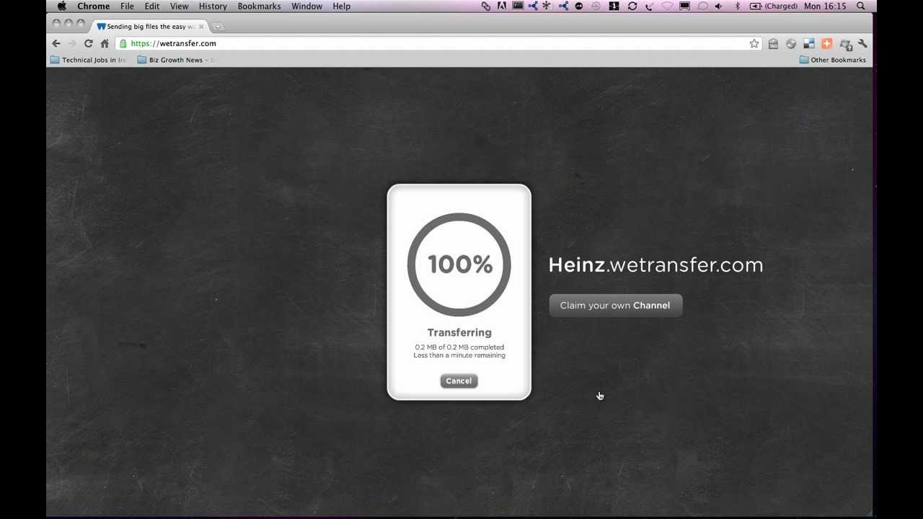Open the Apple menu

coord(62,6)
